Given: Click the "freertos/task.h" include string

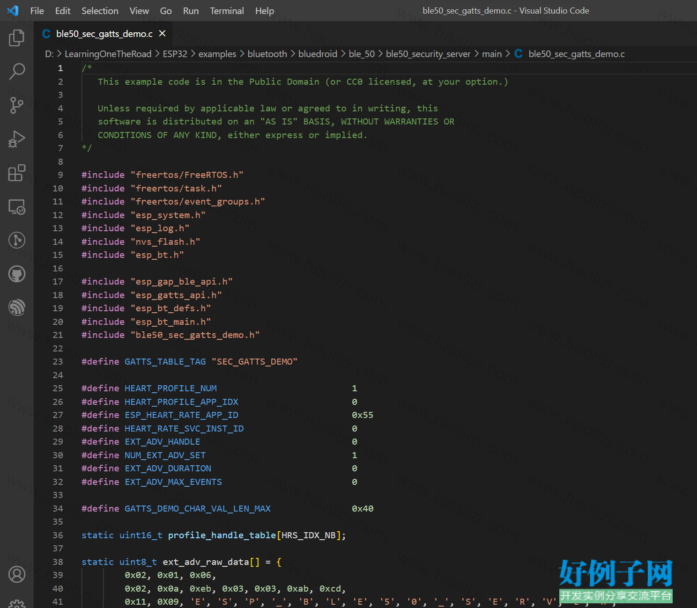Looking at the screenshot, I should click(176, 188).
